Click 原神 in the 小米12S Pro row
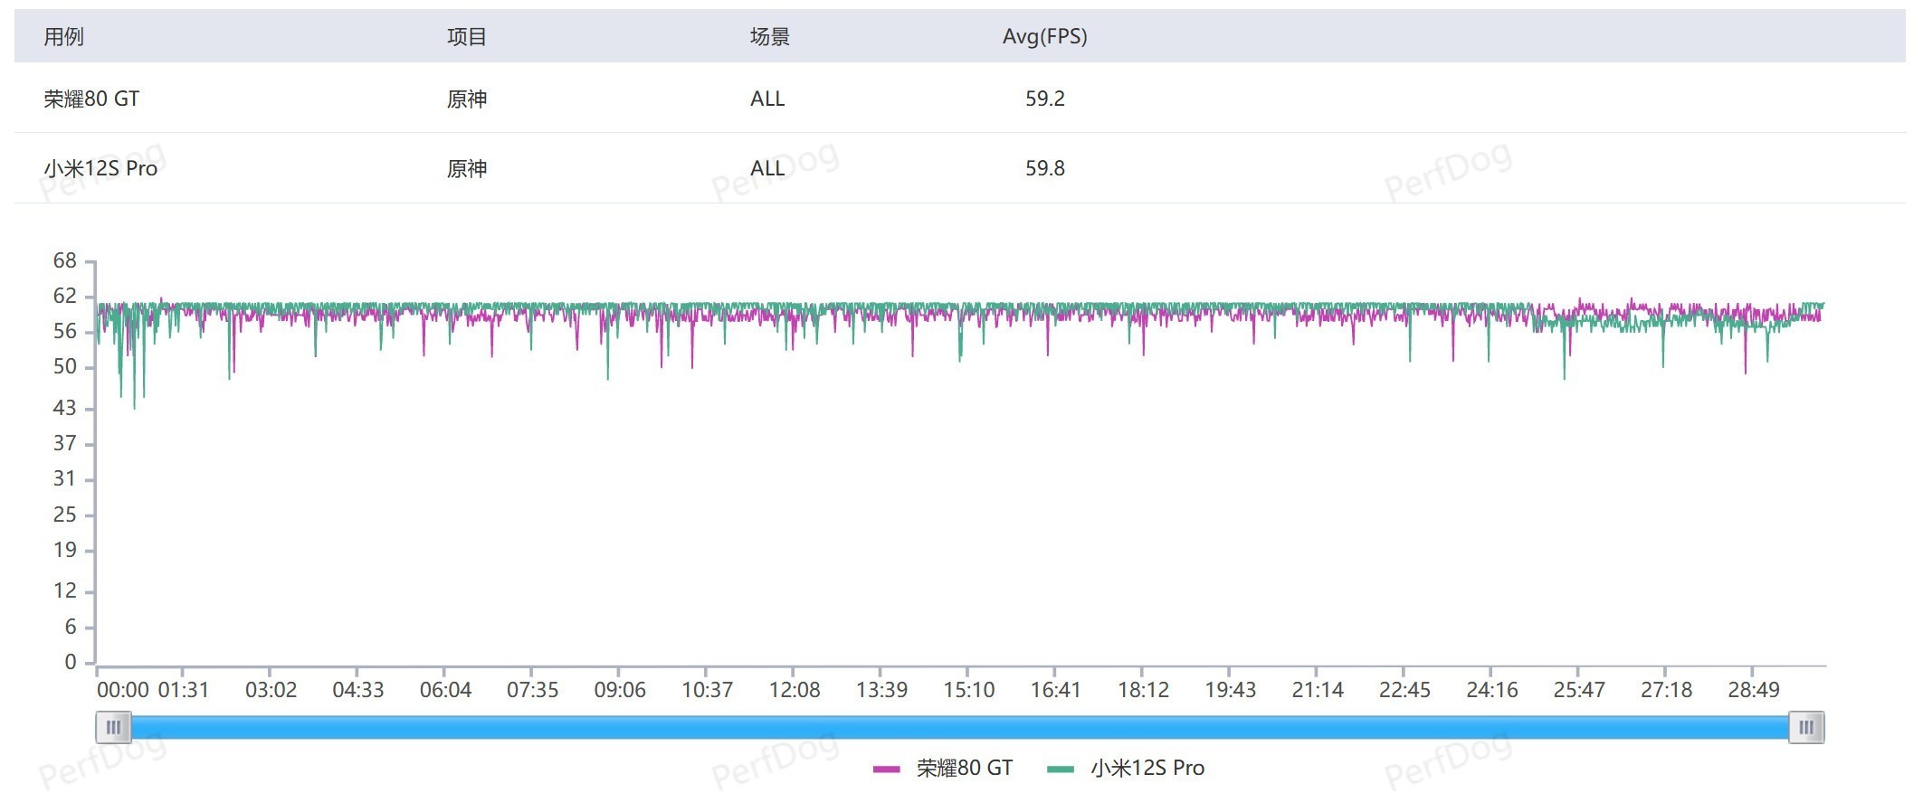This screenshot has width=1923, height=793. pos(467,169)
